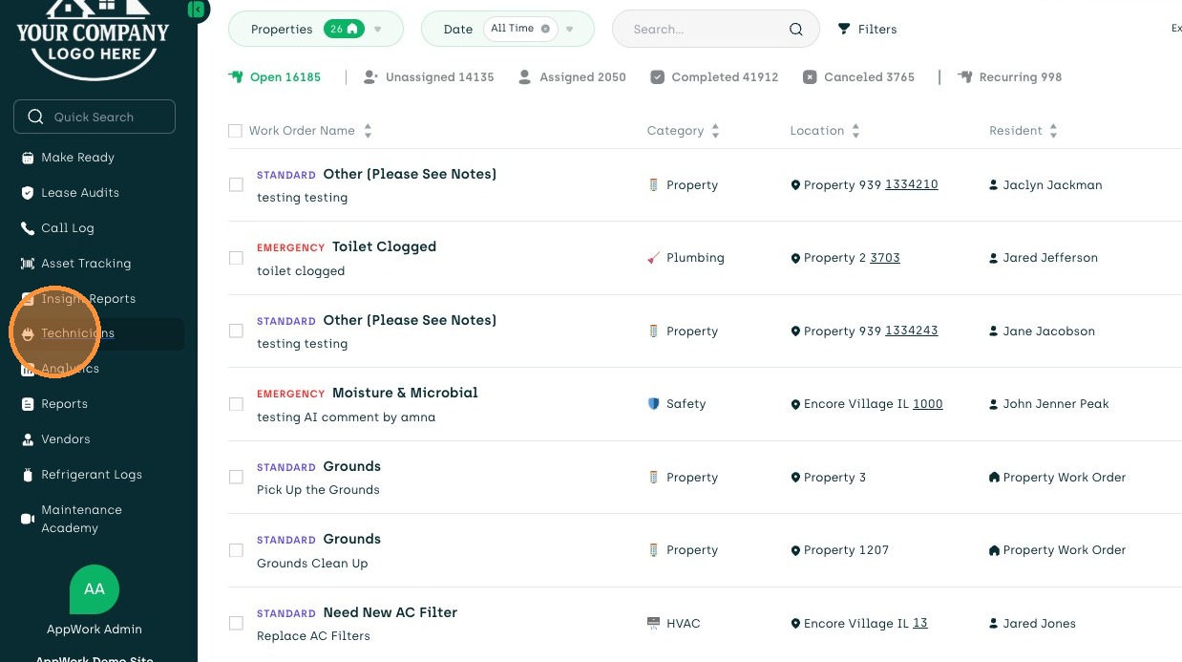The image size is (1182, 662).
Task: Click the sidebar collapse icon
Action: [196, 11]
